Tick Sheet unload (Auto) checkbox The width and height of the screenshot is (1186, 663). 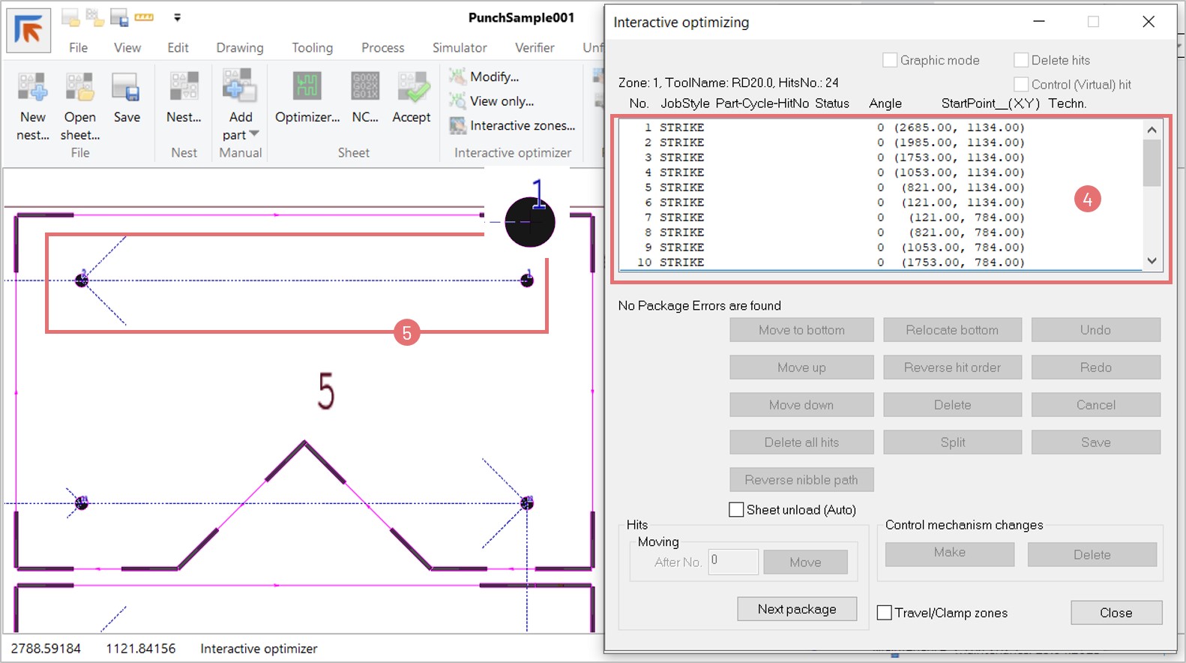(737, 510)
